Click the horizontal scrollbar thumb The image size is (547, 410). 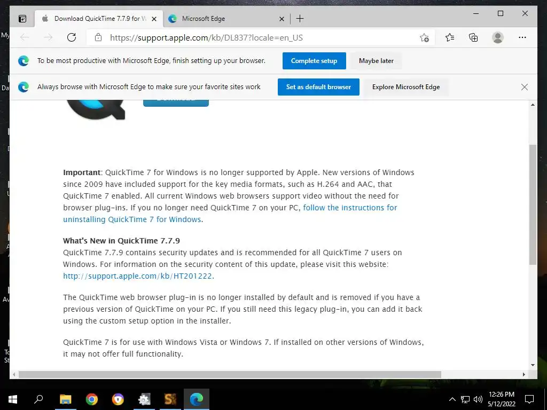[230, 374]
